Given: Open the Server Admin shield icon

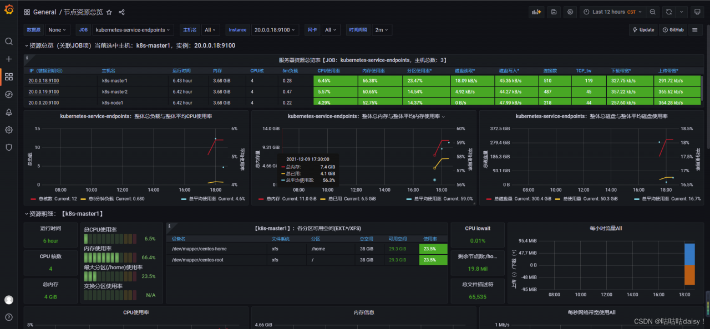Looking at the screenshot, I should (x=9, y=147).
